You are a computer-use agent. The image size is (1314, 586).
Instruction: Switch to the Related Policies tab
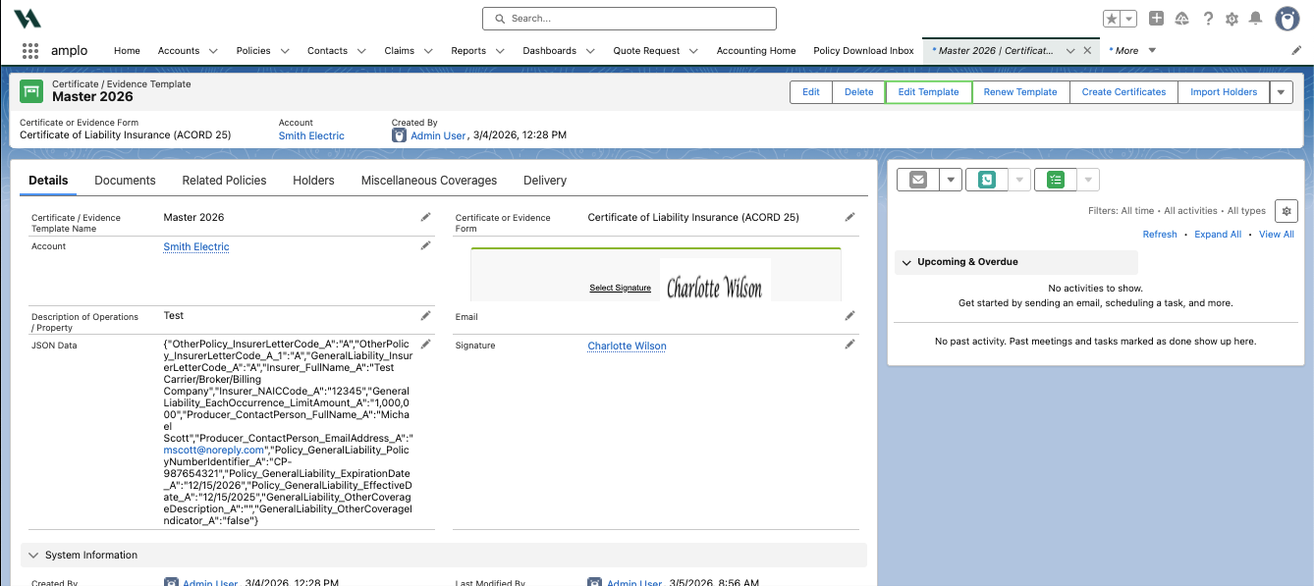click(x=224, y=181)
